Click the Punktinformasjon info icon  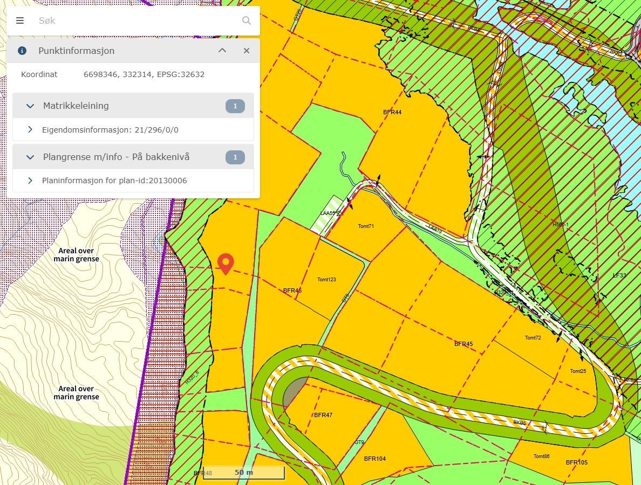pyautogui.click(x=22, y=51)
